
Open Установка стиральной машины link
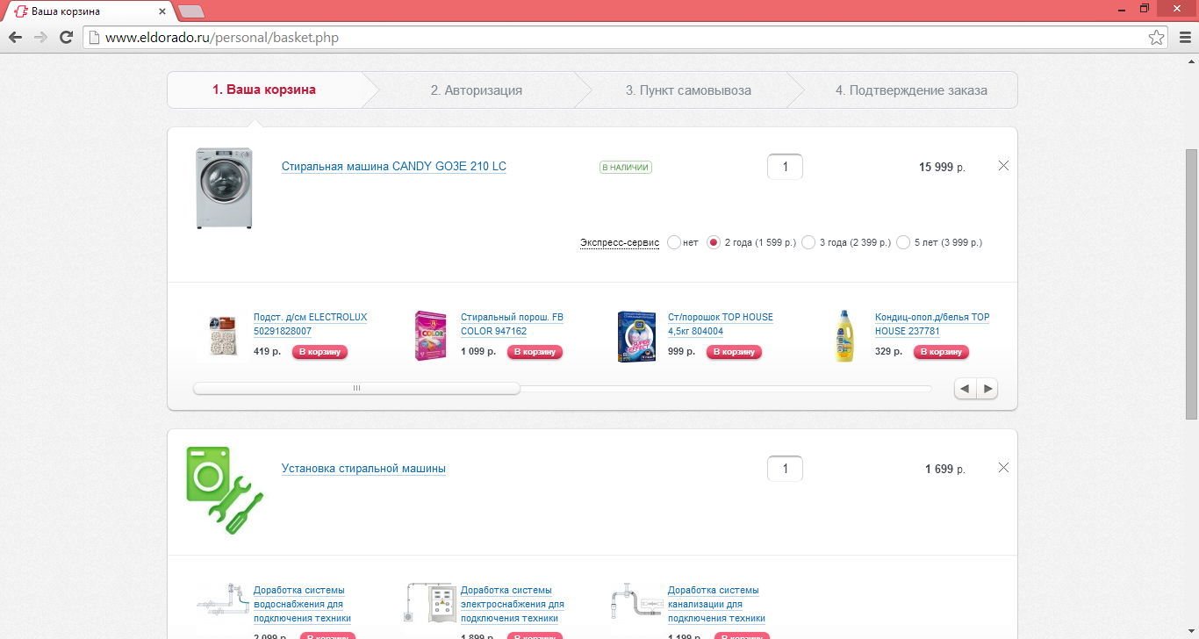(363, 469)
